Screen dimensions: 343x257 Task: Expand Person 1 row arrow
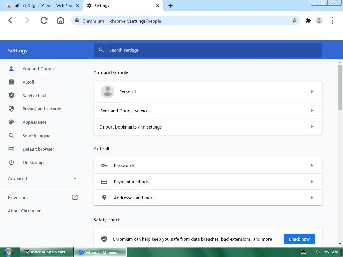click(x=312, y=92)
